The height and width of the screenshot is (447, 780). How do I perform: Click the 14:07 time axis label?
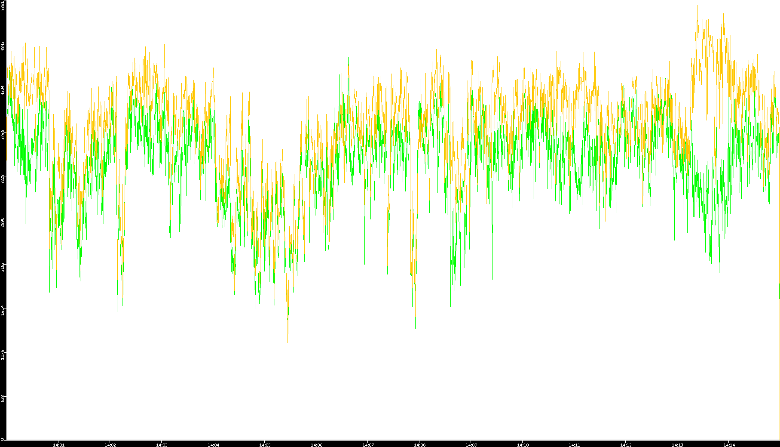pos(368,445)
